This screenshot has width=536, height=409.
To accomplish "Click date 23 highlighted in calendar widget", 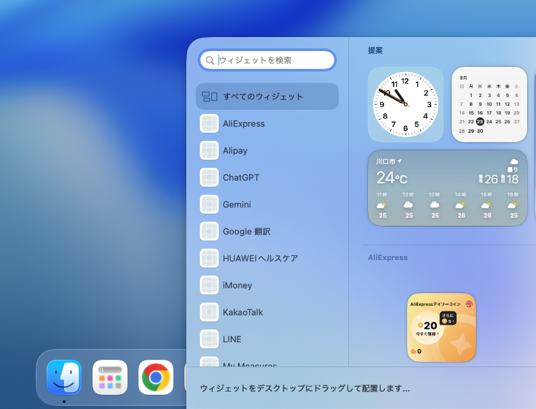I will point(480,121).
